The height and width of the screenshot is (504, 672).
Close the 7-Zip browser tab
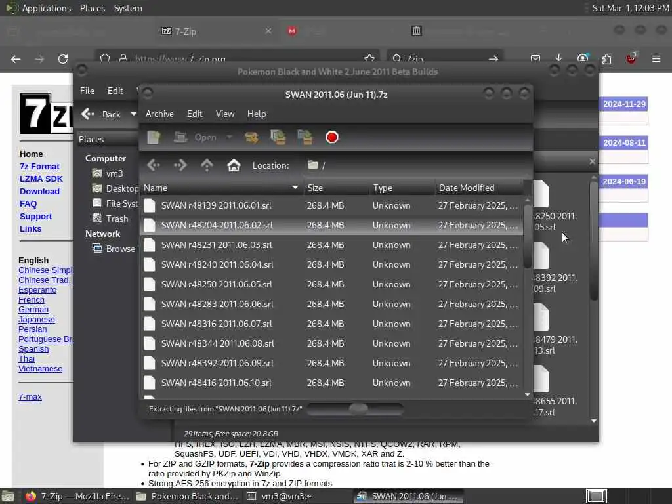(268, 31)
